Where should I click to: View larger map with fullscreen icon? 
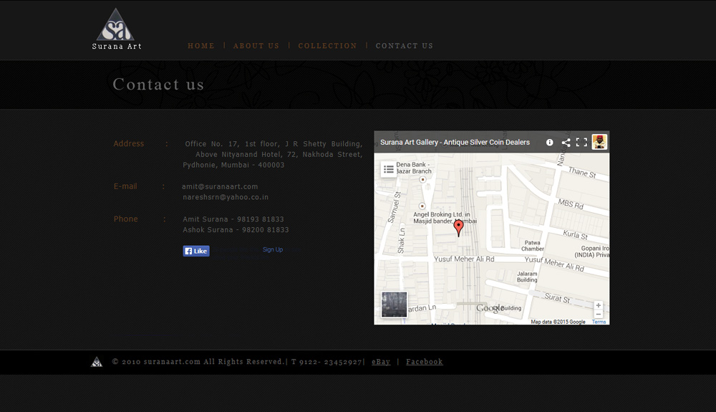(581, 143)
